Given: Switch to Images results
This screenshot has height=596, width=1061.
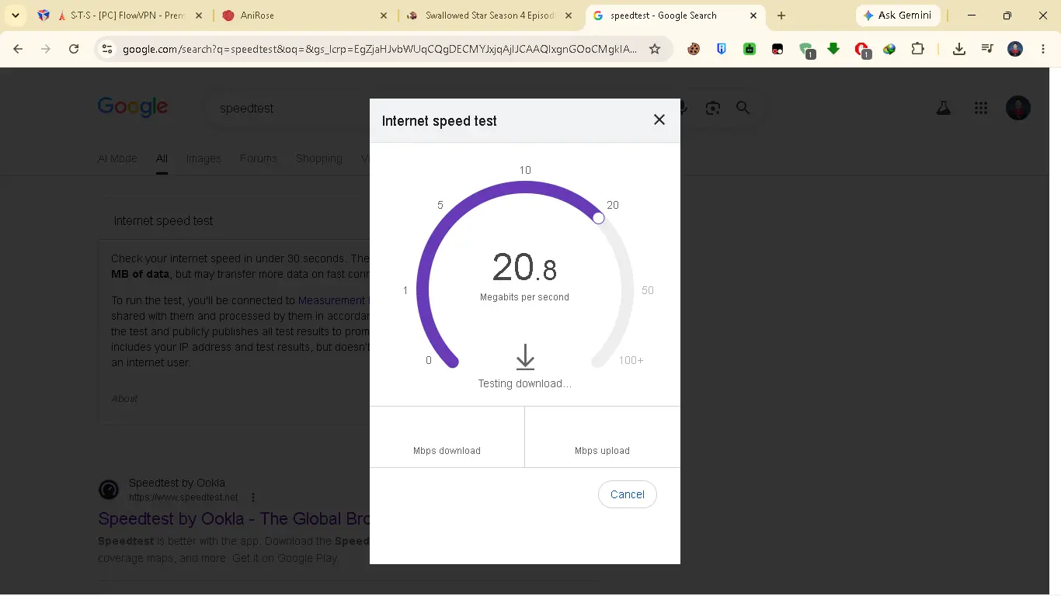Looking at the screenshot, I should click(x=204, y=158).
